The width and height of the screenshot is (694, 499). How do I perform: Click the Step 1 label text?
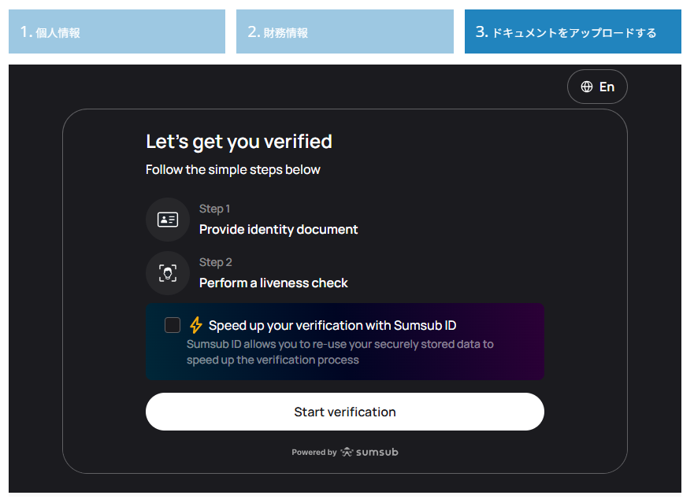point(214,209)
